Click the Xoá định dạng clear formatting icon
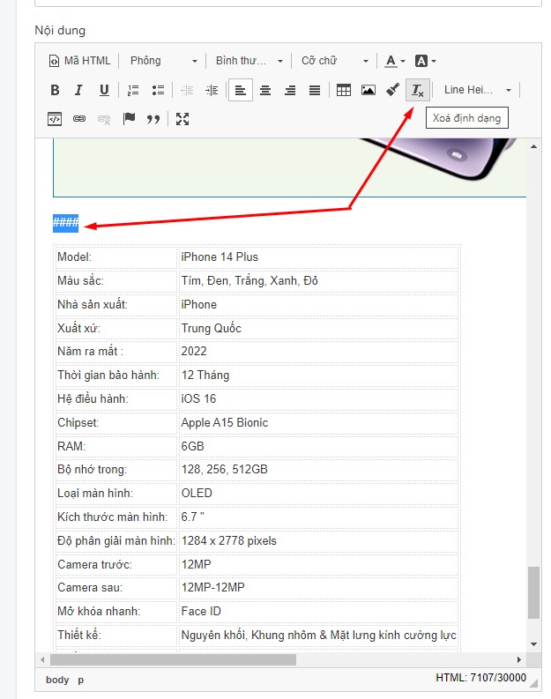This screenshot has width=551, height=699. (x=418, y=90)
